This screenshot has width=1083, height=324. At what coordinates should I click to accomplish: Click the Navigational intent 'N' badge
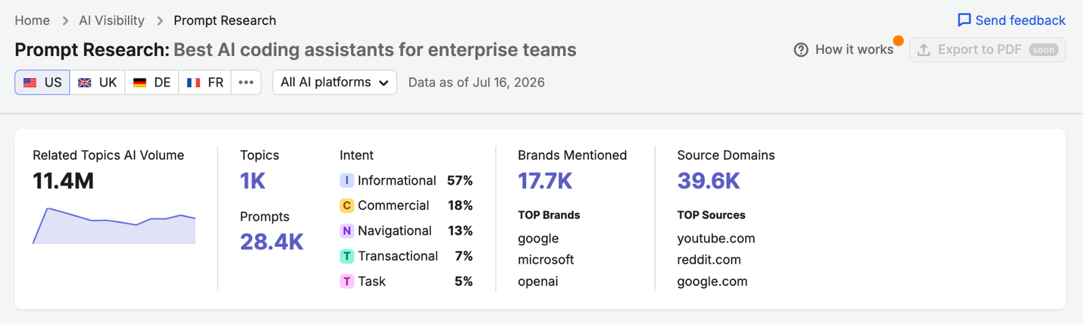click(347, 231)
